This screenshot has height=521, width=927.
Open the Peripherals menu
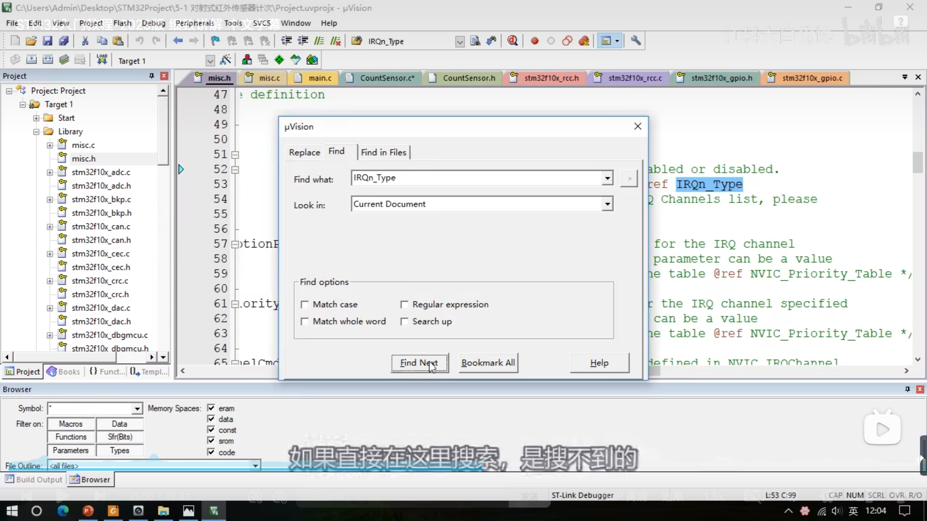point(195,23)
